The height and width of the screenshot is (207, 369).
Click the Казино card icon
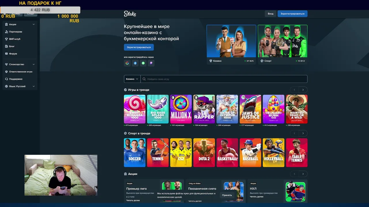coord(211,61)
